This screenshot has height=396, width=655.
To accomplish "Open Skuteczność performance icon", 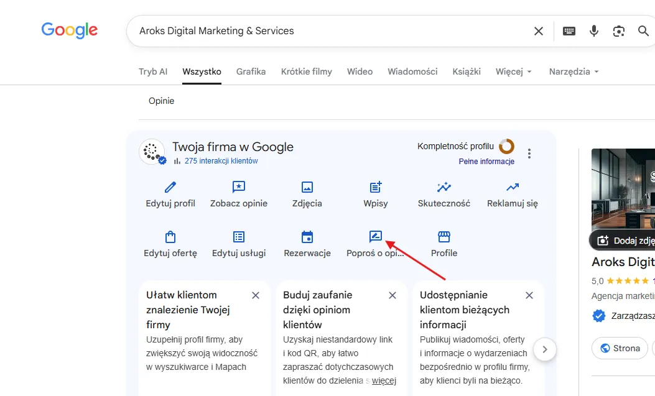I will point(444,187).
